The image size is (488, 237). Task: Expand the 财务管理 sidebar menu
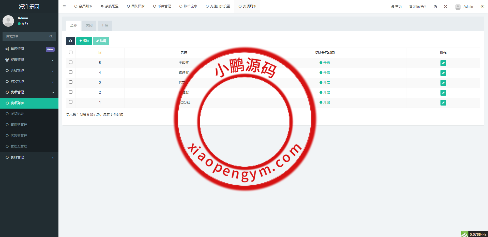point(29,81)
